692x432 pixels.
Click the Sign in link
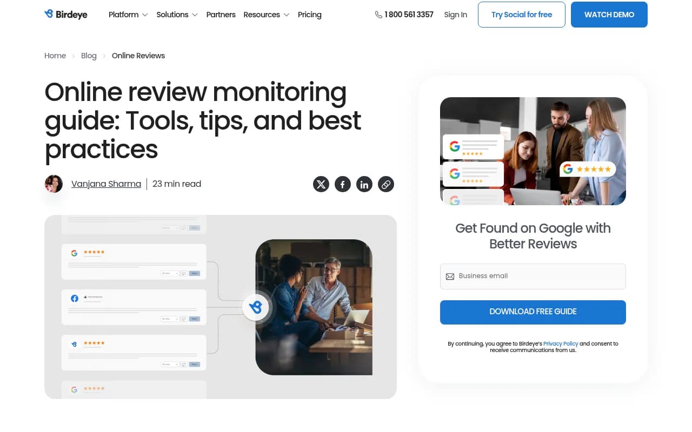tap(455, 15)
